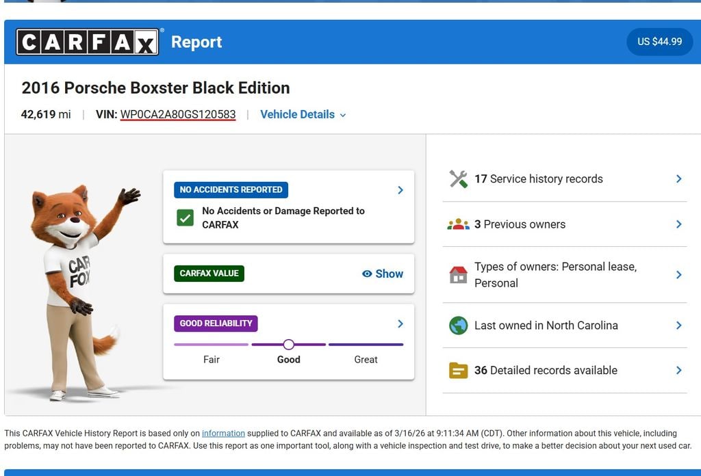Click the VIN number text
This screenshot has height=476, width=701.
(x=178, y=115)
